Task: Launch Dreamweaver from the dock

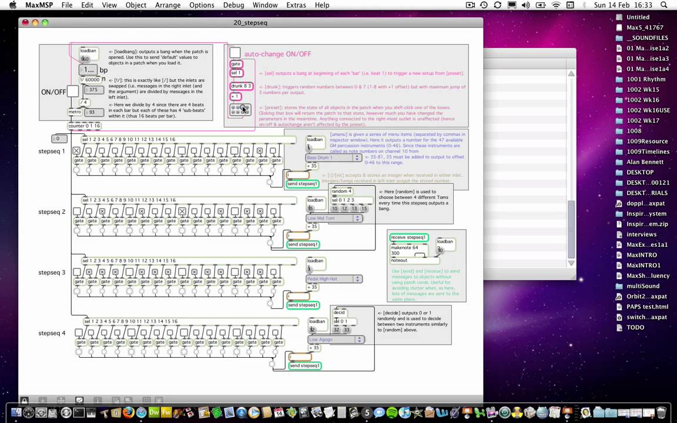Action: coord(154,412)
